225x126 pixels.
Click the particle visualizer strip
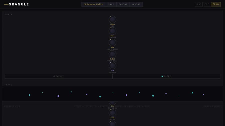pos(112,94)
